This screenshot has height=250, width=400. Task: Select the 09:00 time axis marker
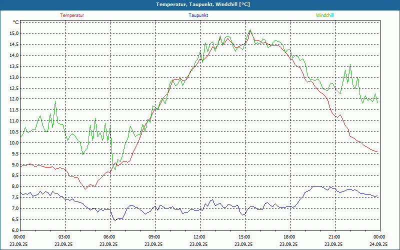pos(154,236)
